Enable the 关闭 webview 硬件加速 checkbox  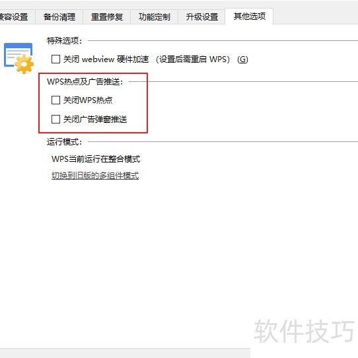pos(55,59)
